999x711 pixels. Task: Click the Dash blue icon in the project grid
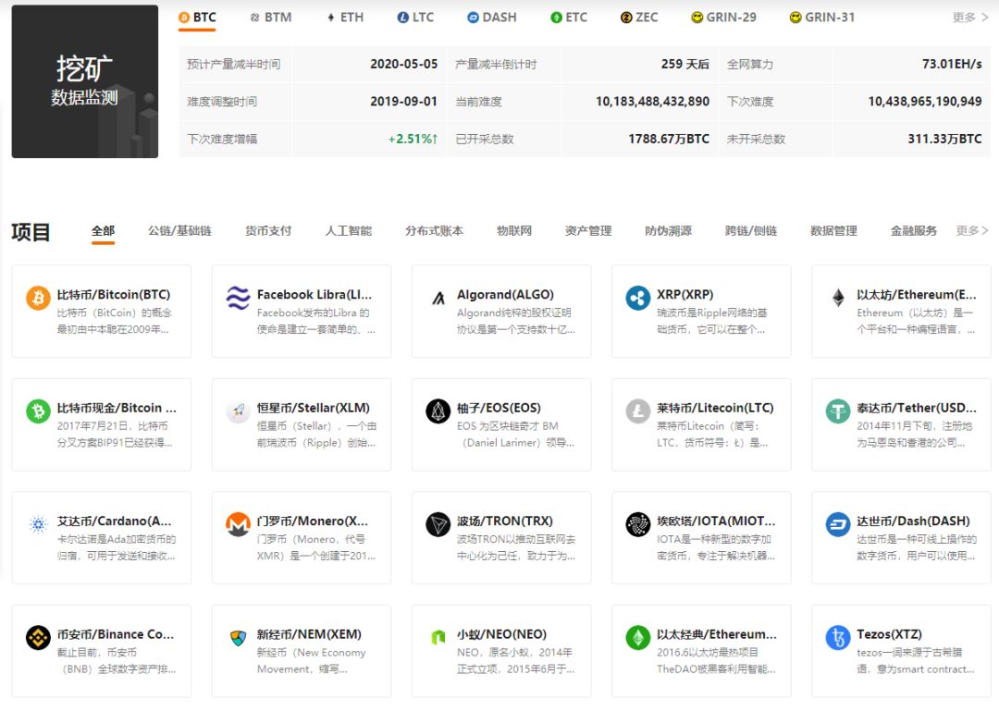(x=838, y=524)
